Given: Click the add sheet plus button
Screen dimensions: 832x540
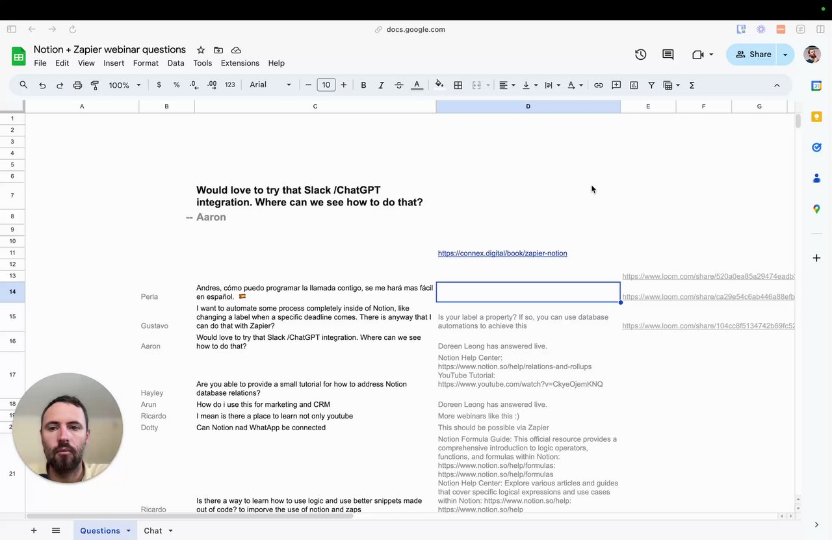Looking at the screenshot, I should point(34,531).
